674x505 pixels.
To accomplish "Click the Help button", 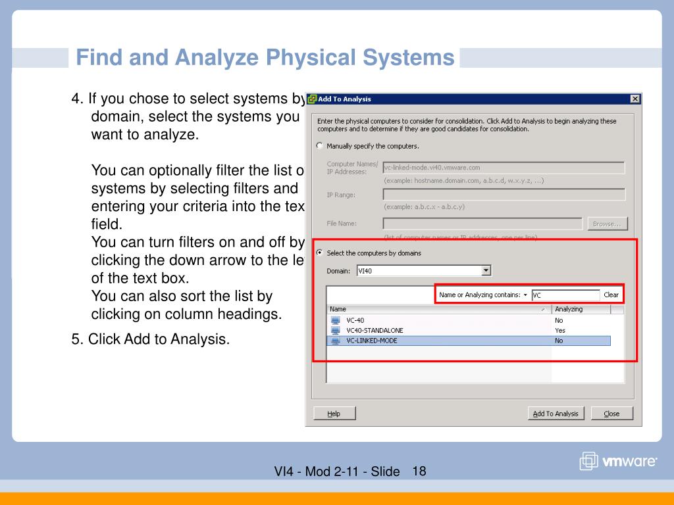I will coord(334,414).
